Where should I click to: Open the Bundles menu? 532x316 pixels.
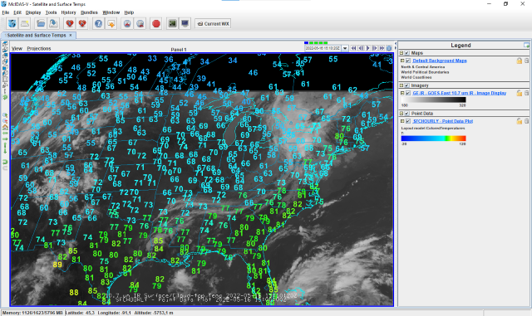tap(89, 12)
